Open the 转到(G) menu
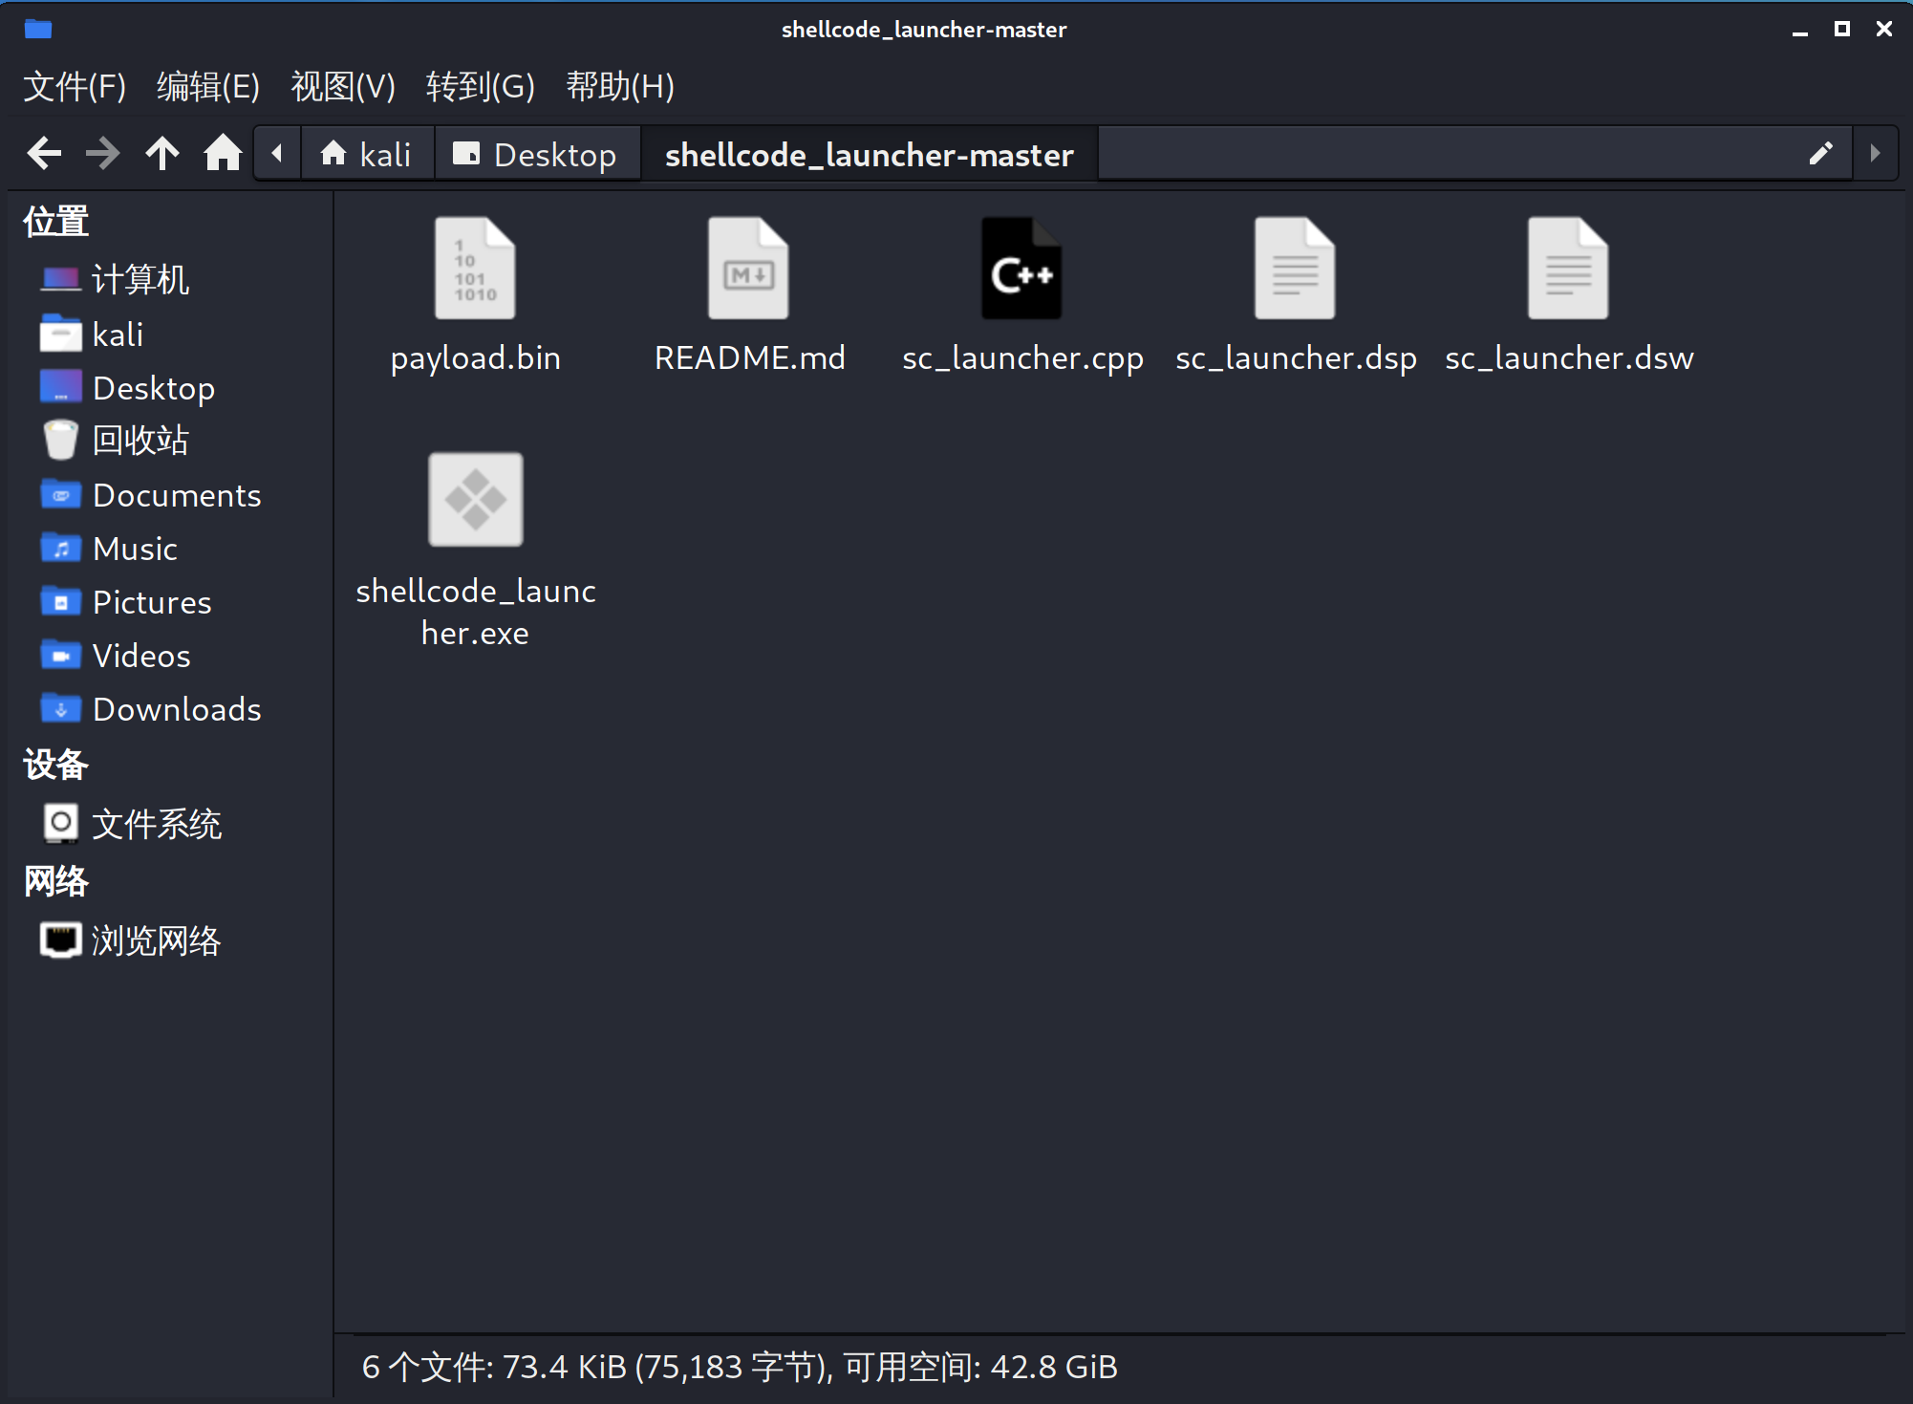This screenshot has height=1404, width=1913. (480, 86)
